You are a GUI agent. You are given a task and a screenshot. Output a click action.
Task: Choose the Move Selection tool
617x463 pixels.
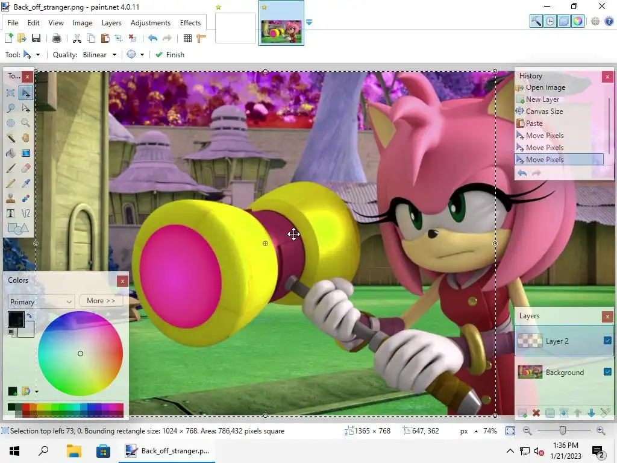point(25,108)
